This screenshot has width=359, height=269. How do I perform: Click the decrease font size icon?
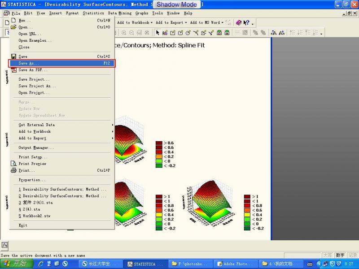point(282,33)
